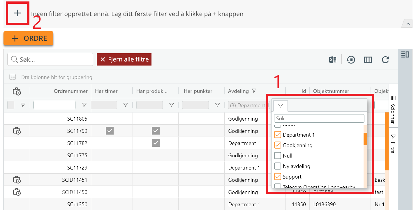
Task: Open the Filtre side tab
Action: click(393, 144)
